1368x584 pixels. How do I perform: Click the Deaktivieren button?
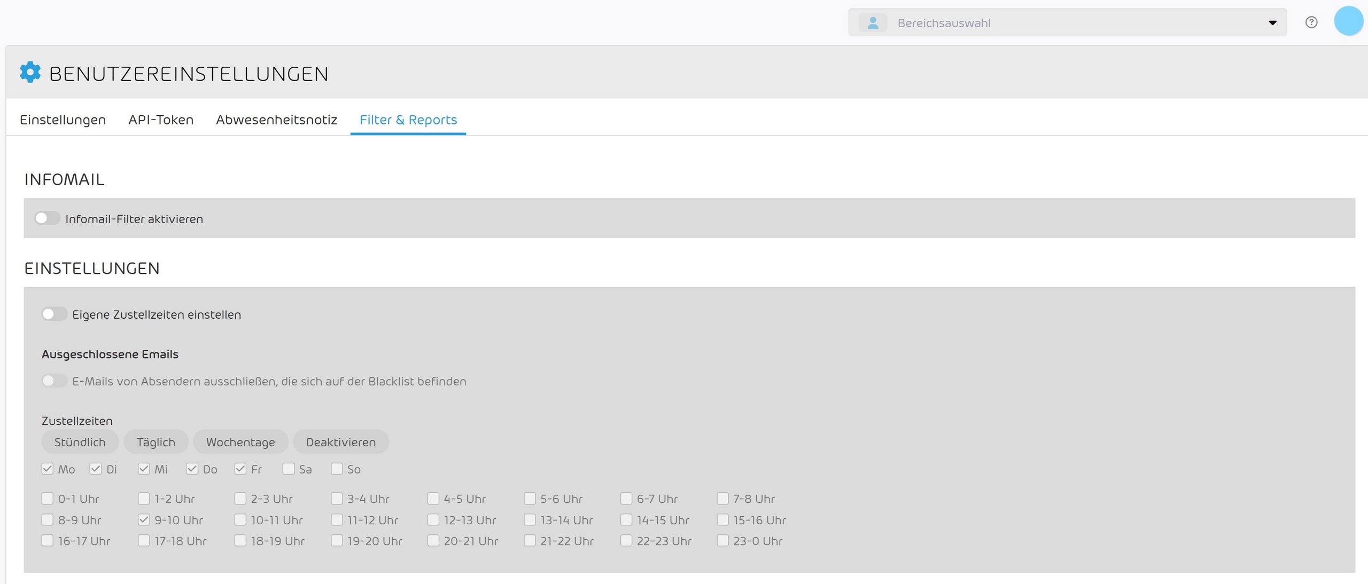click(340, 442)
